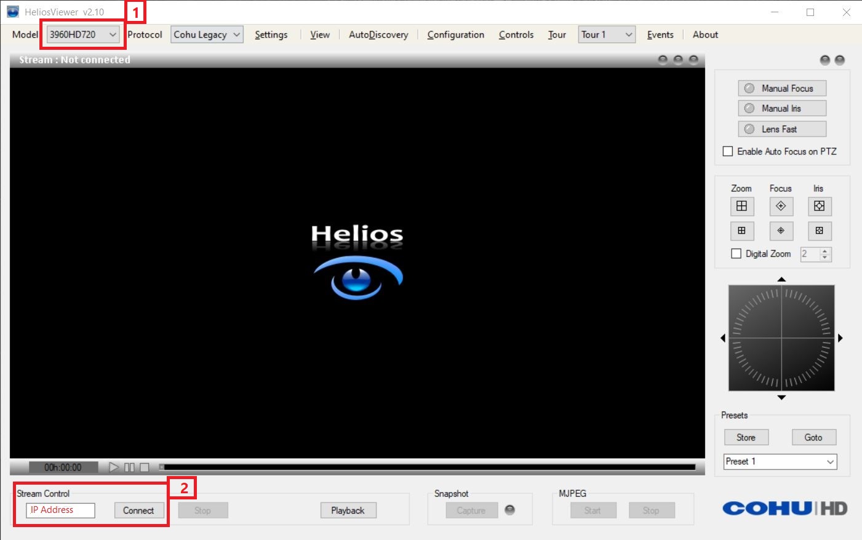This screenshot has height=540, width=862.
Task: Click the Snapshot indicator circle beside Capture
Action: [x=509, y=510]
